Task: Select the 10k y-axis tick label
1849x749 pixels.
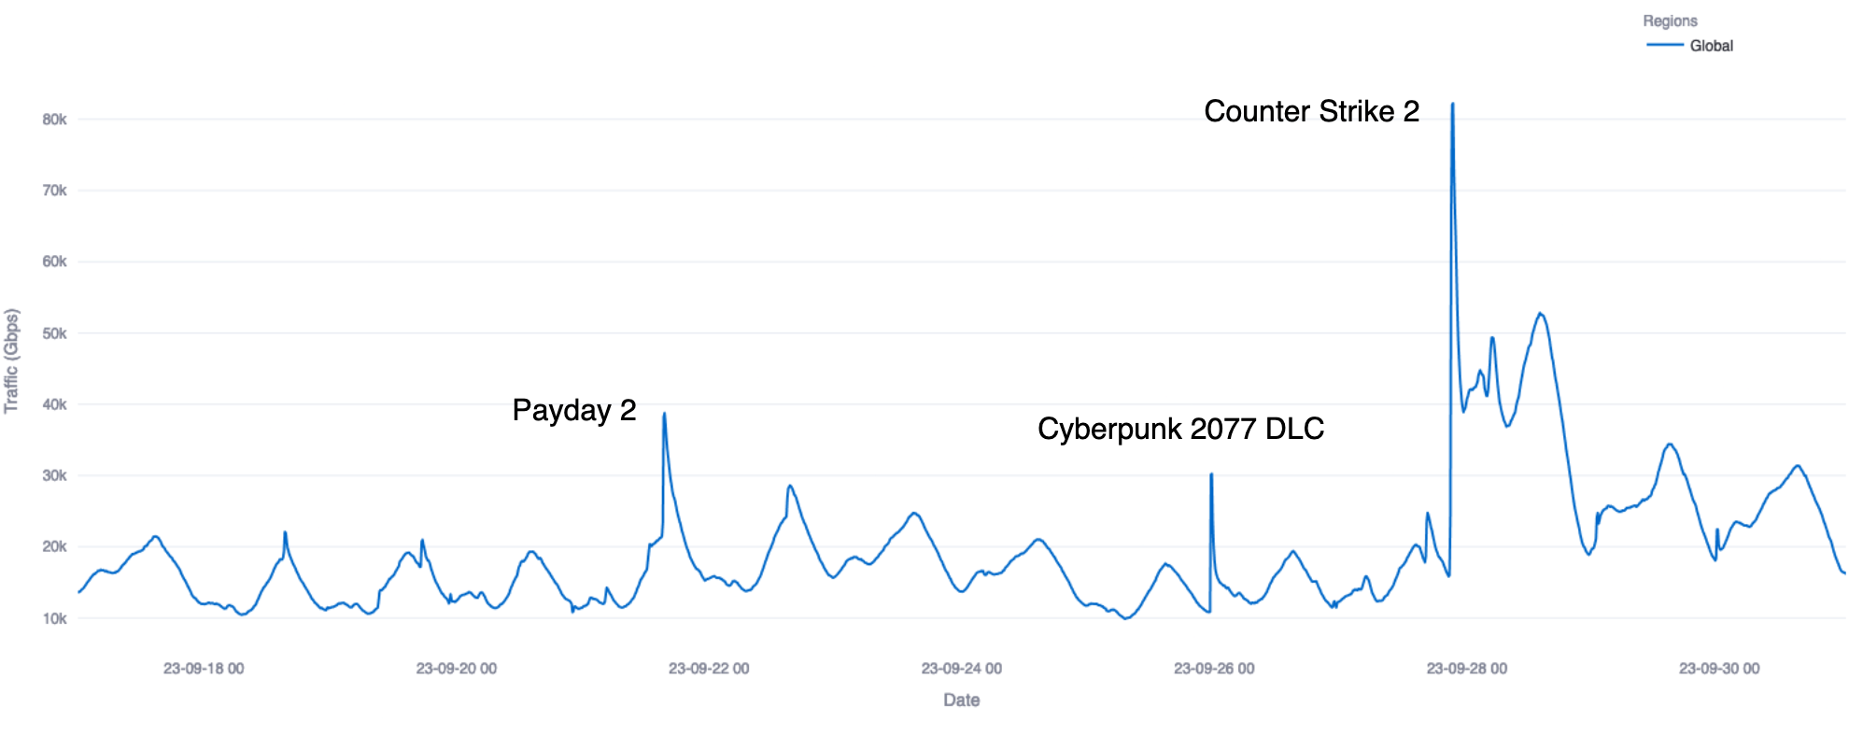Action: tap(54, 618)
